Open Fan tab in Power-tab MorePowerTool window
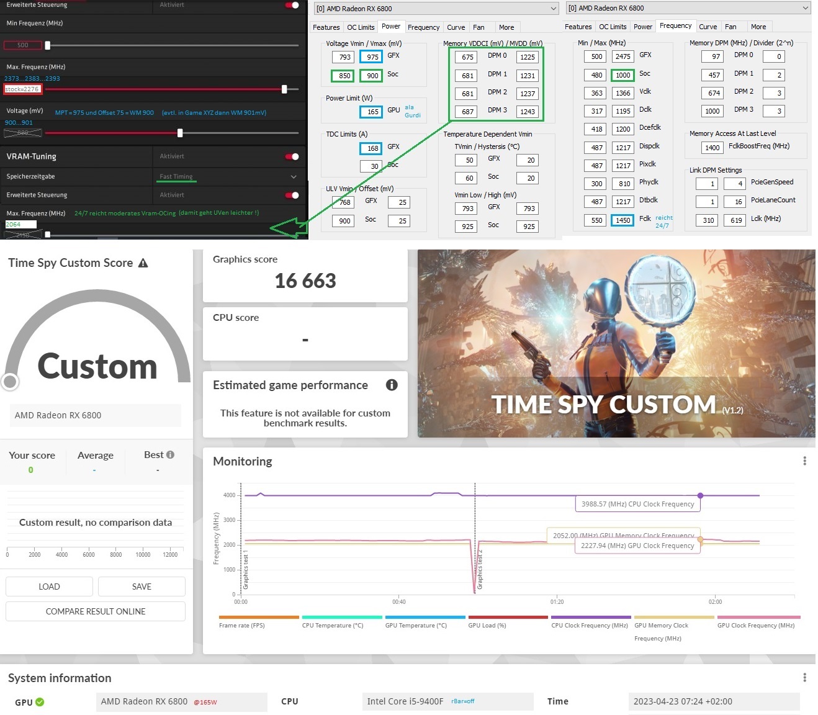 click(479, 27)
